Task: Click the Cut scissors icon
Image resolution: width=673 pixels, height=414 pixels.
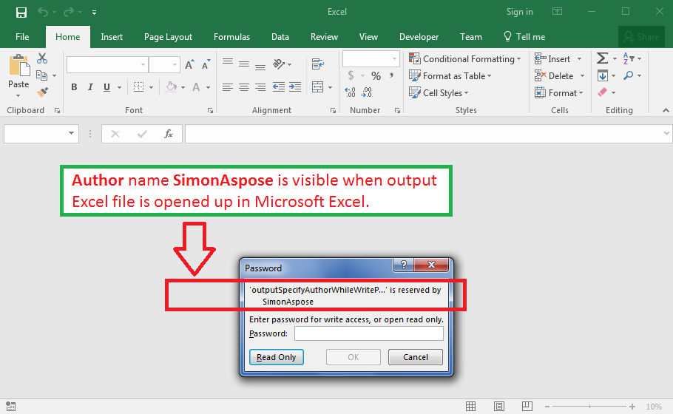Action: (x=42, y=58)
